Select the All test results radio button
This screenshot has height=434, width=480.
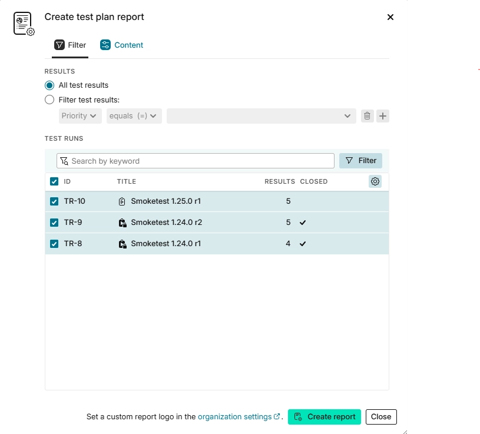[49, 85]
